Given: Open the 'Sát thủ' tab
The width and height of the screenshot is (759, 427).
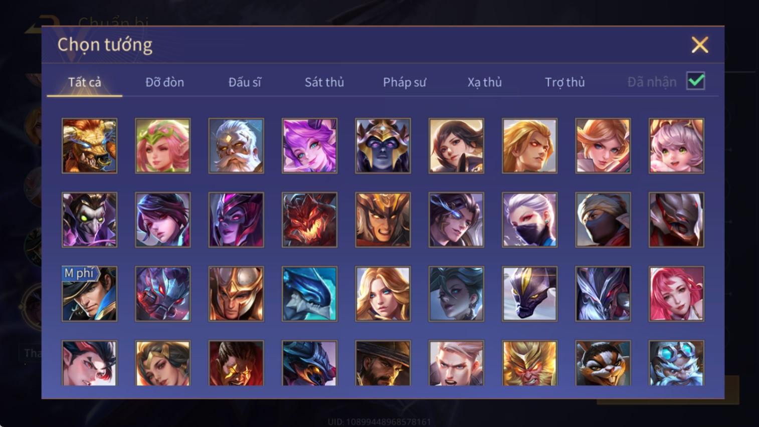Looking at the screenshot, I should [324, 82].
